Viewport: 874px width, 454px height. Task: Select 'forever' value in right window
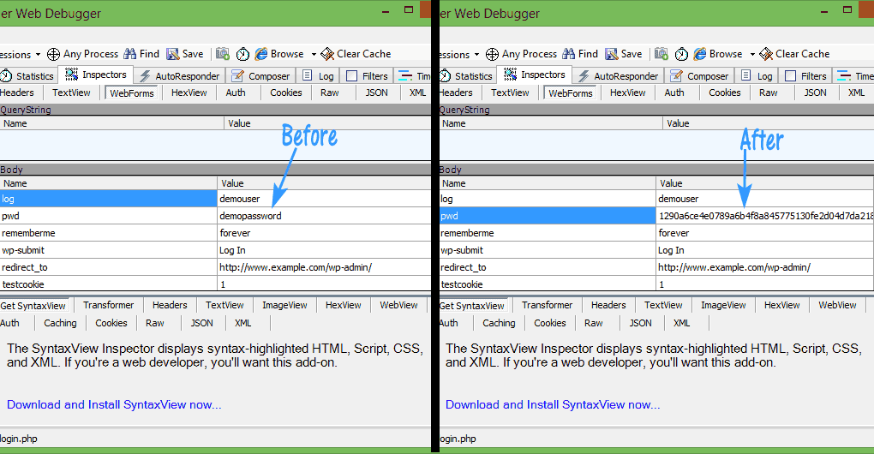coord(673,233)
